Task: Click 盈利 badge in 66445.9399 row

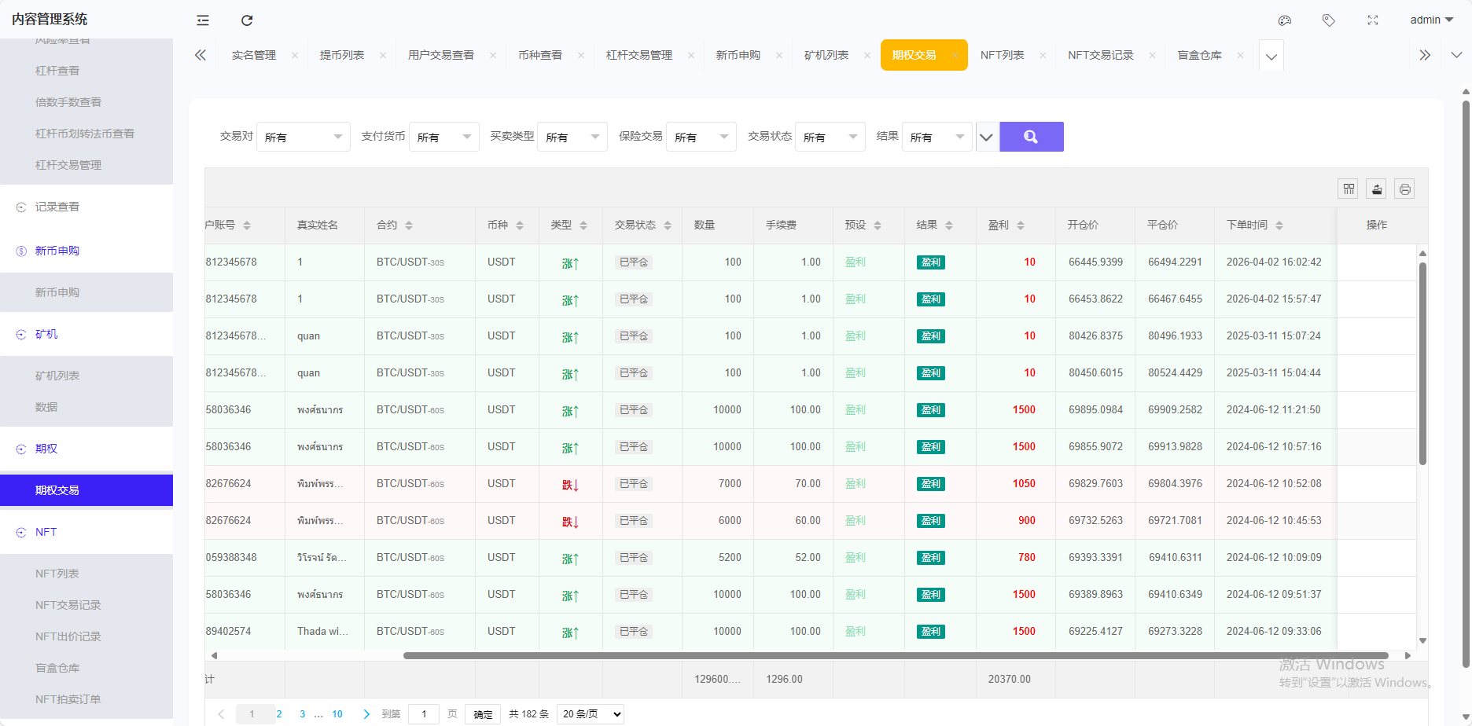Action: coord(931,262)
